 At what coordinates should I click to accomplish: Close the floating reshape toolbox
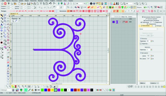coord(20,18)
